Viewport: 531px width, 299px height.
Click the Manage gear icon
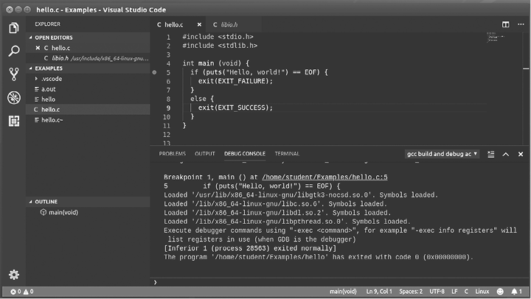[x=13, y=274]
